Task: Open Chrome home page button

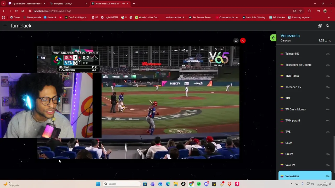Action: point(23,11)
